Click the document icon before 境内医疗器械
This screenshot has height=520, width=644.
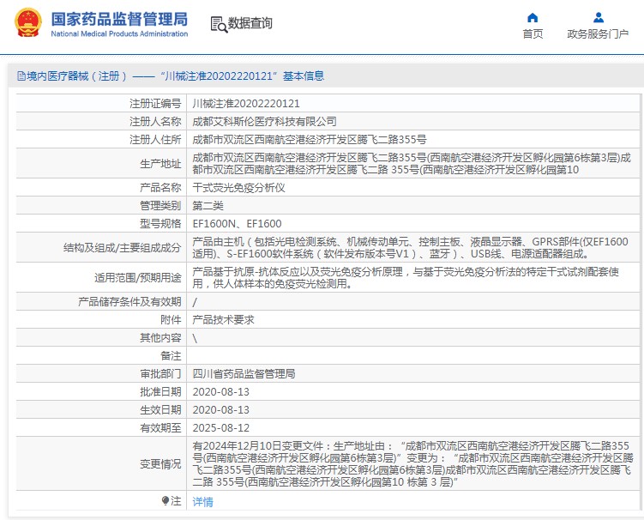(x=21, y=76)
